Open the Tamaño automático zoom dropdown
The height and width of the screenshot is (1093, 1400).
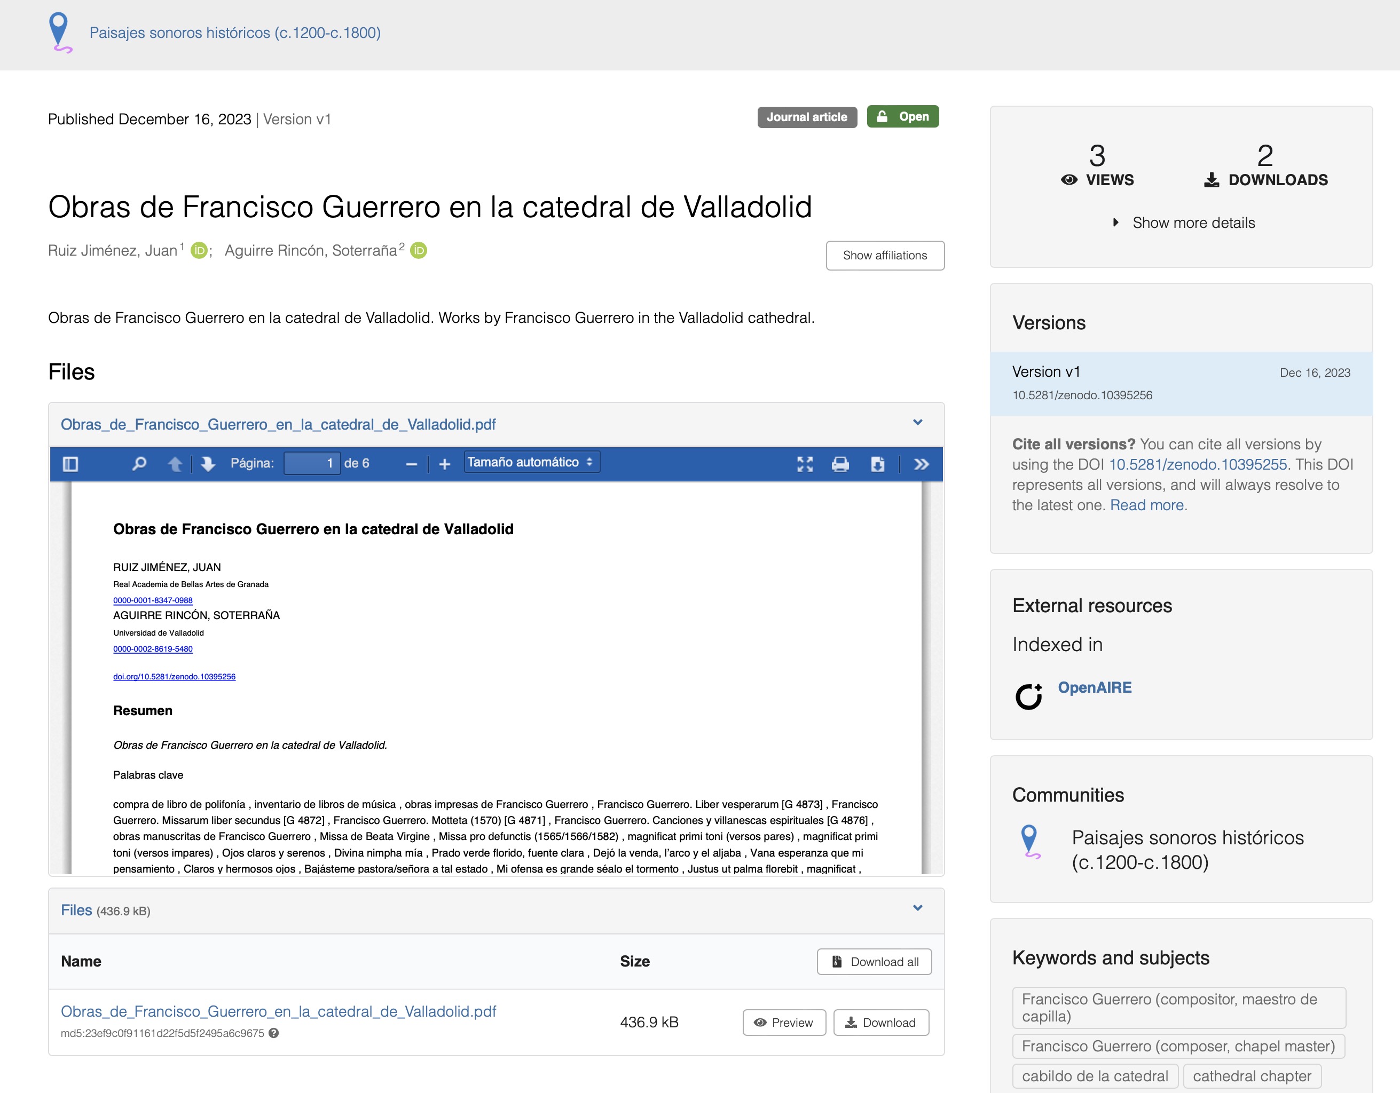(x=531, y=462)
